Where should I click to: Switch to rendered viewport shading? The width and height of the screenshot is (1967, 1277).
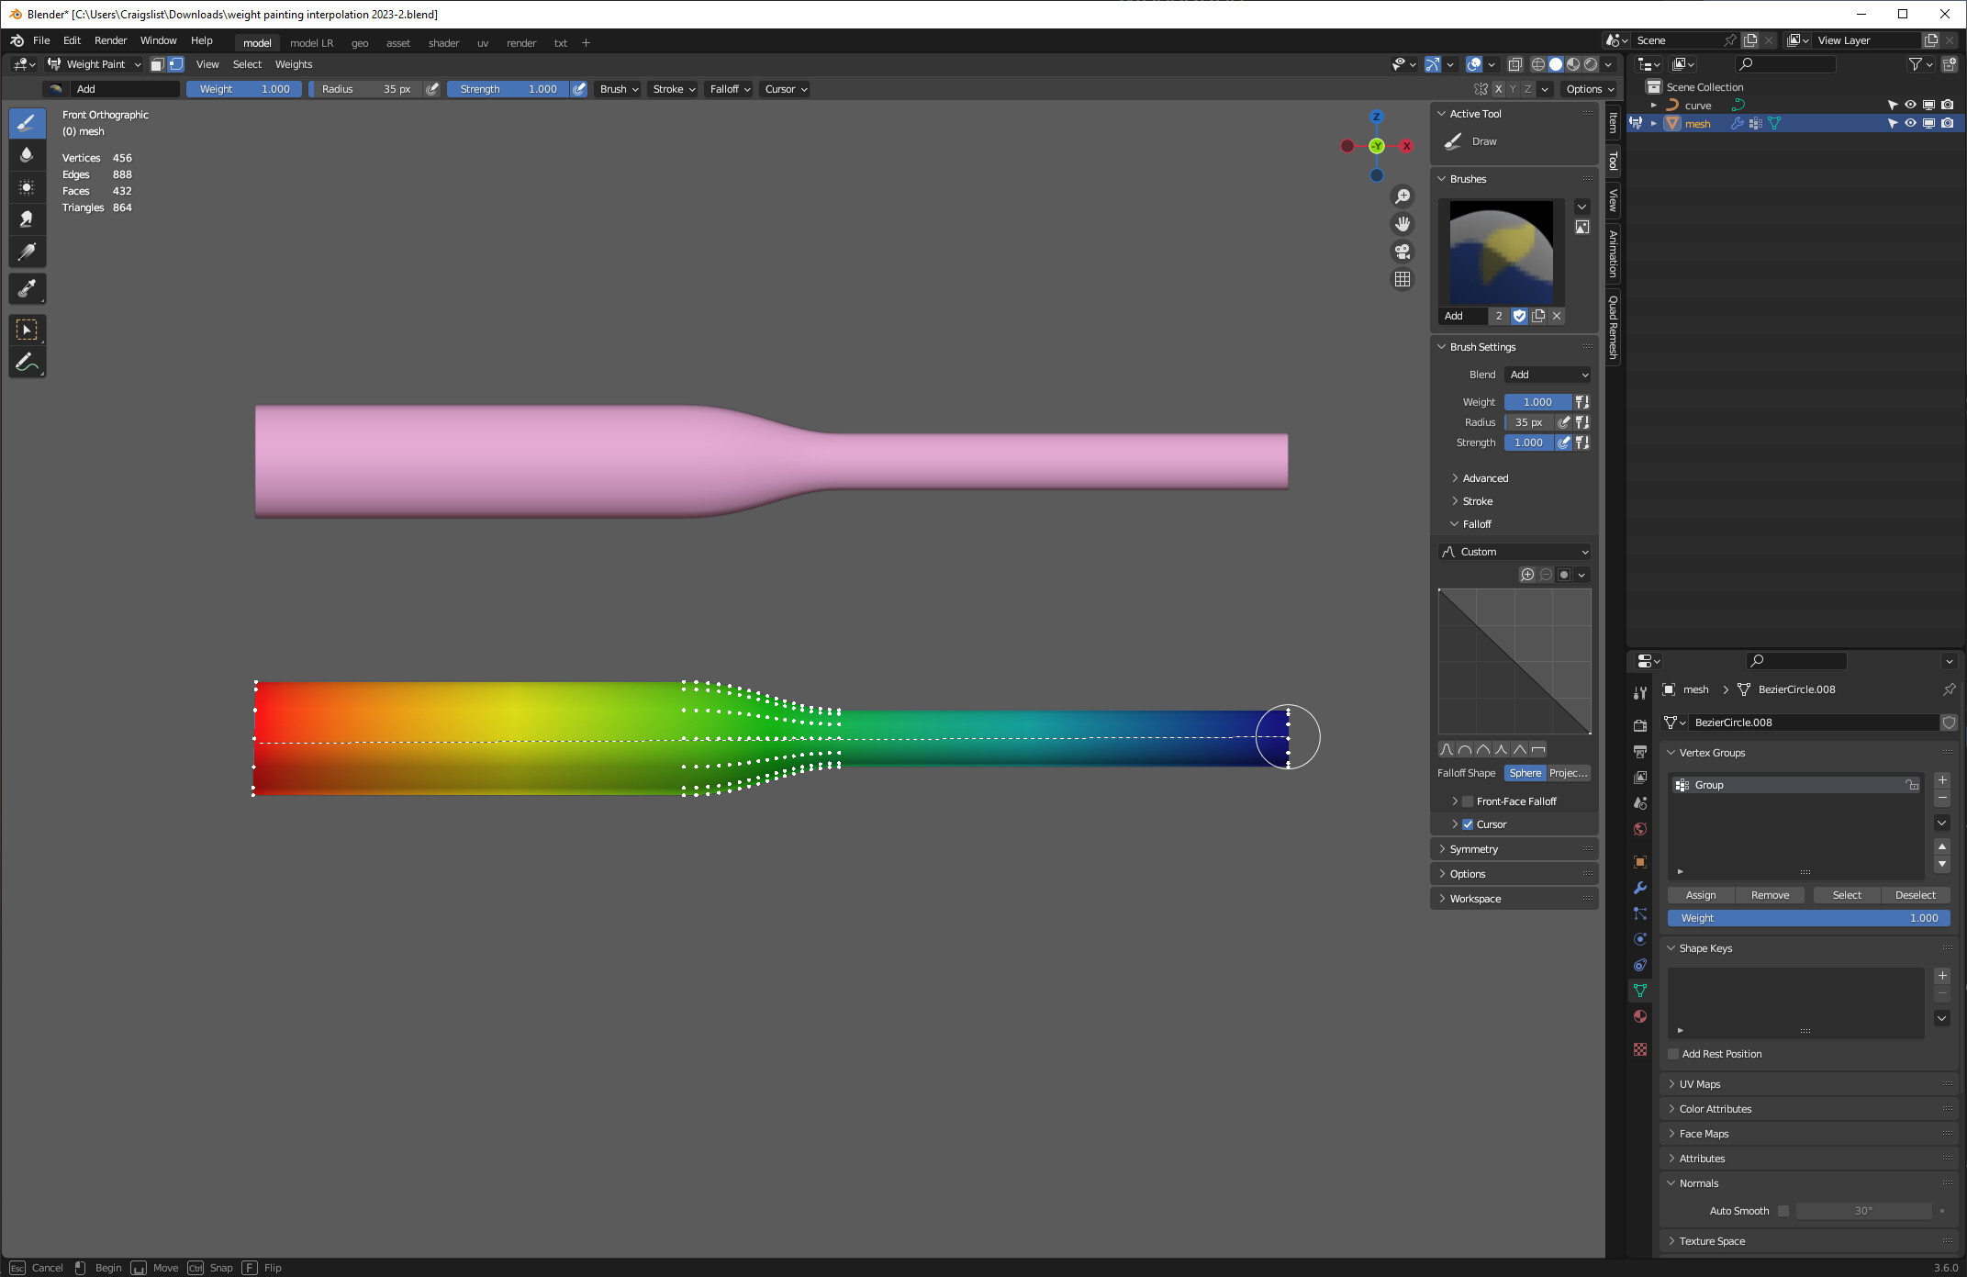[x=1591, y=64]
